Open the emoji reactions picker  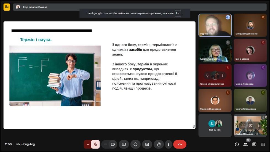click(135, 144)
